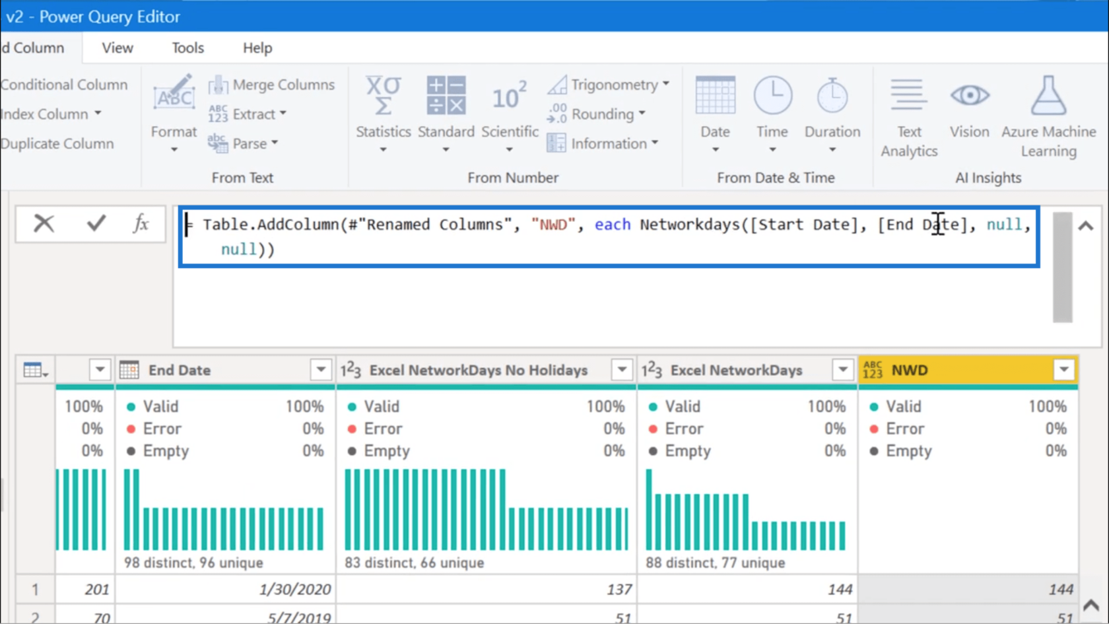The width and height of the screenshot is (1109, 624).
Task: Open the Statistics menu
Action: pos(384,114)
